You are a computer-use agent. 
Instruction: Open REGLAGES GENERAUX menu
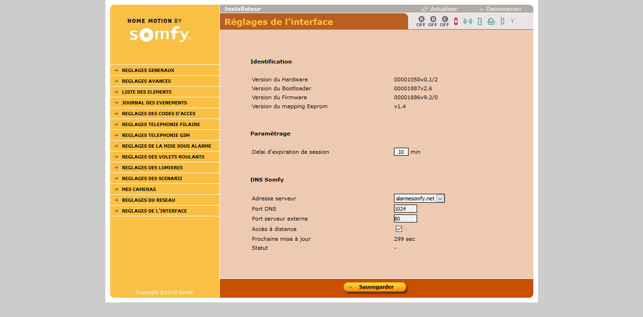point(165,70)
